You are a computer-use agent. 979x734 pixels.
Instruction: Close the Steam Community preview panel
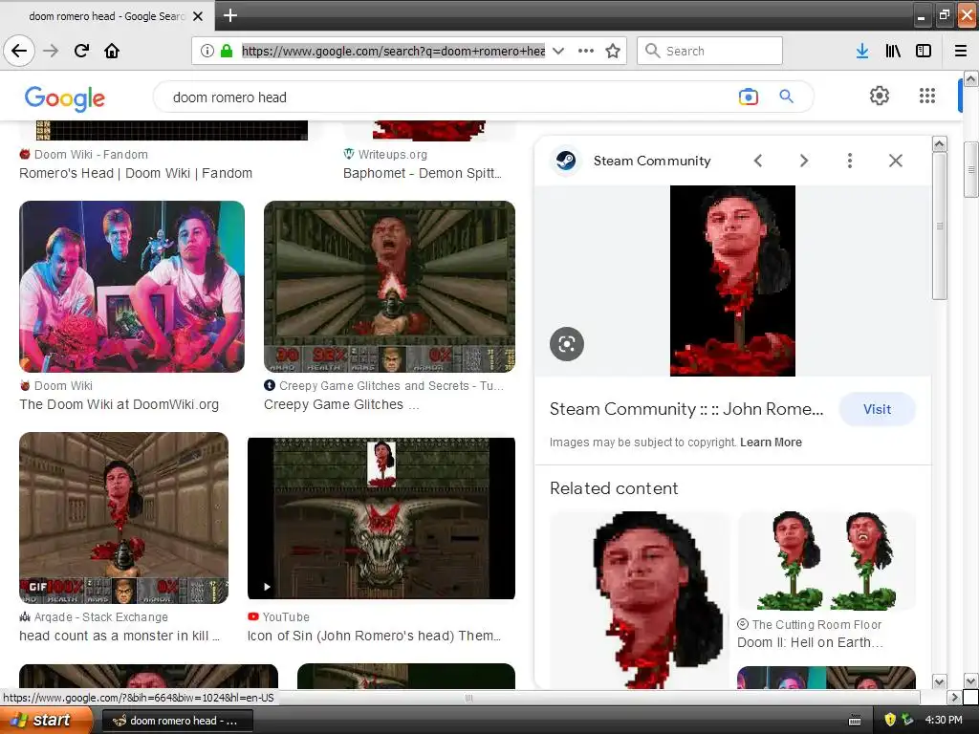(x=895, y=161)
